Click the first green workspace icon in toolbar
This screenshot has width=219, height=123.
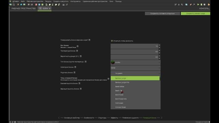click(x=11, y=4)
